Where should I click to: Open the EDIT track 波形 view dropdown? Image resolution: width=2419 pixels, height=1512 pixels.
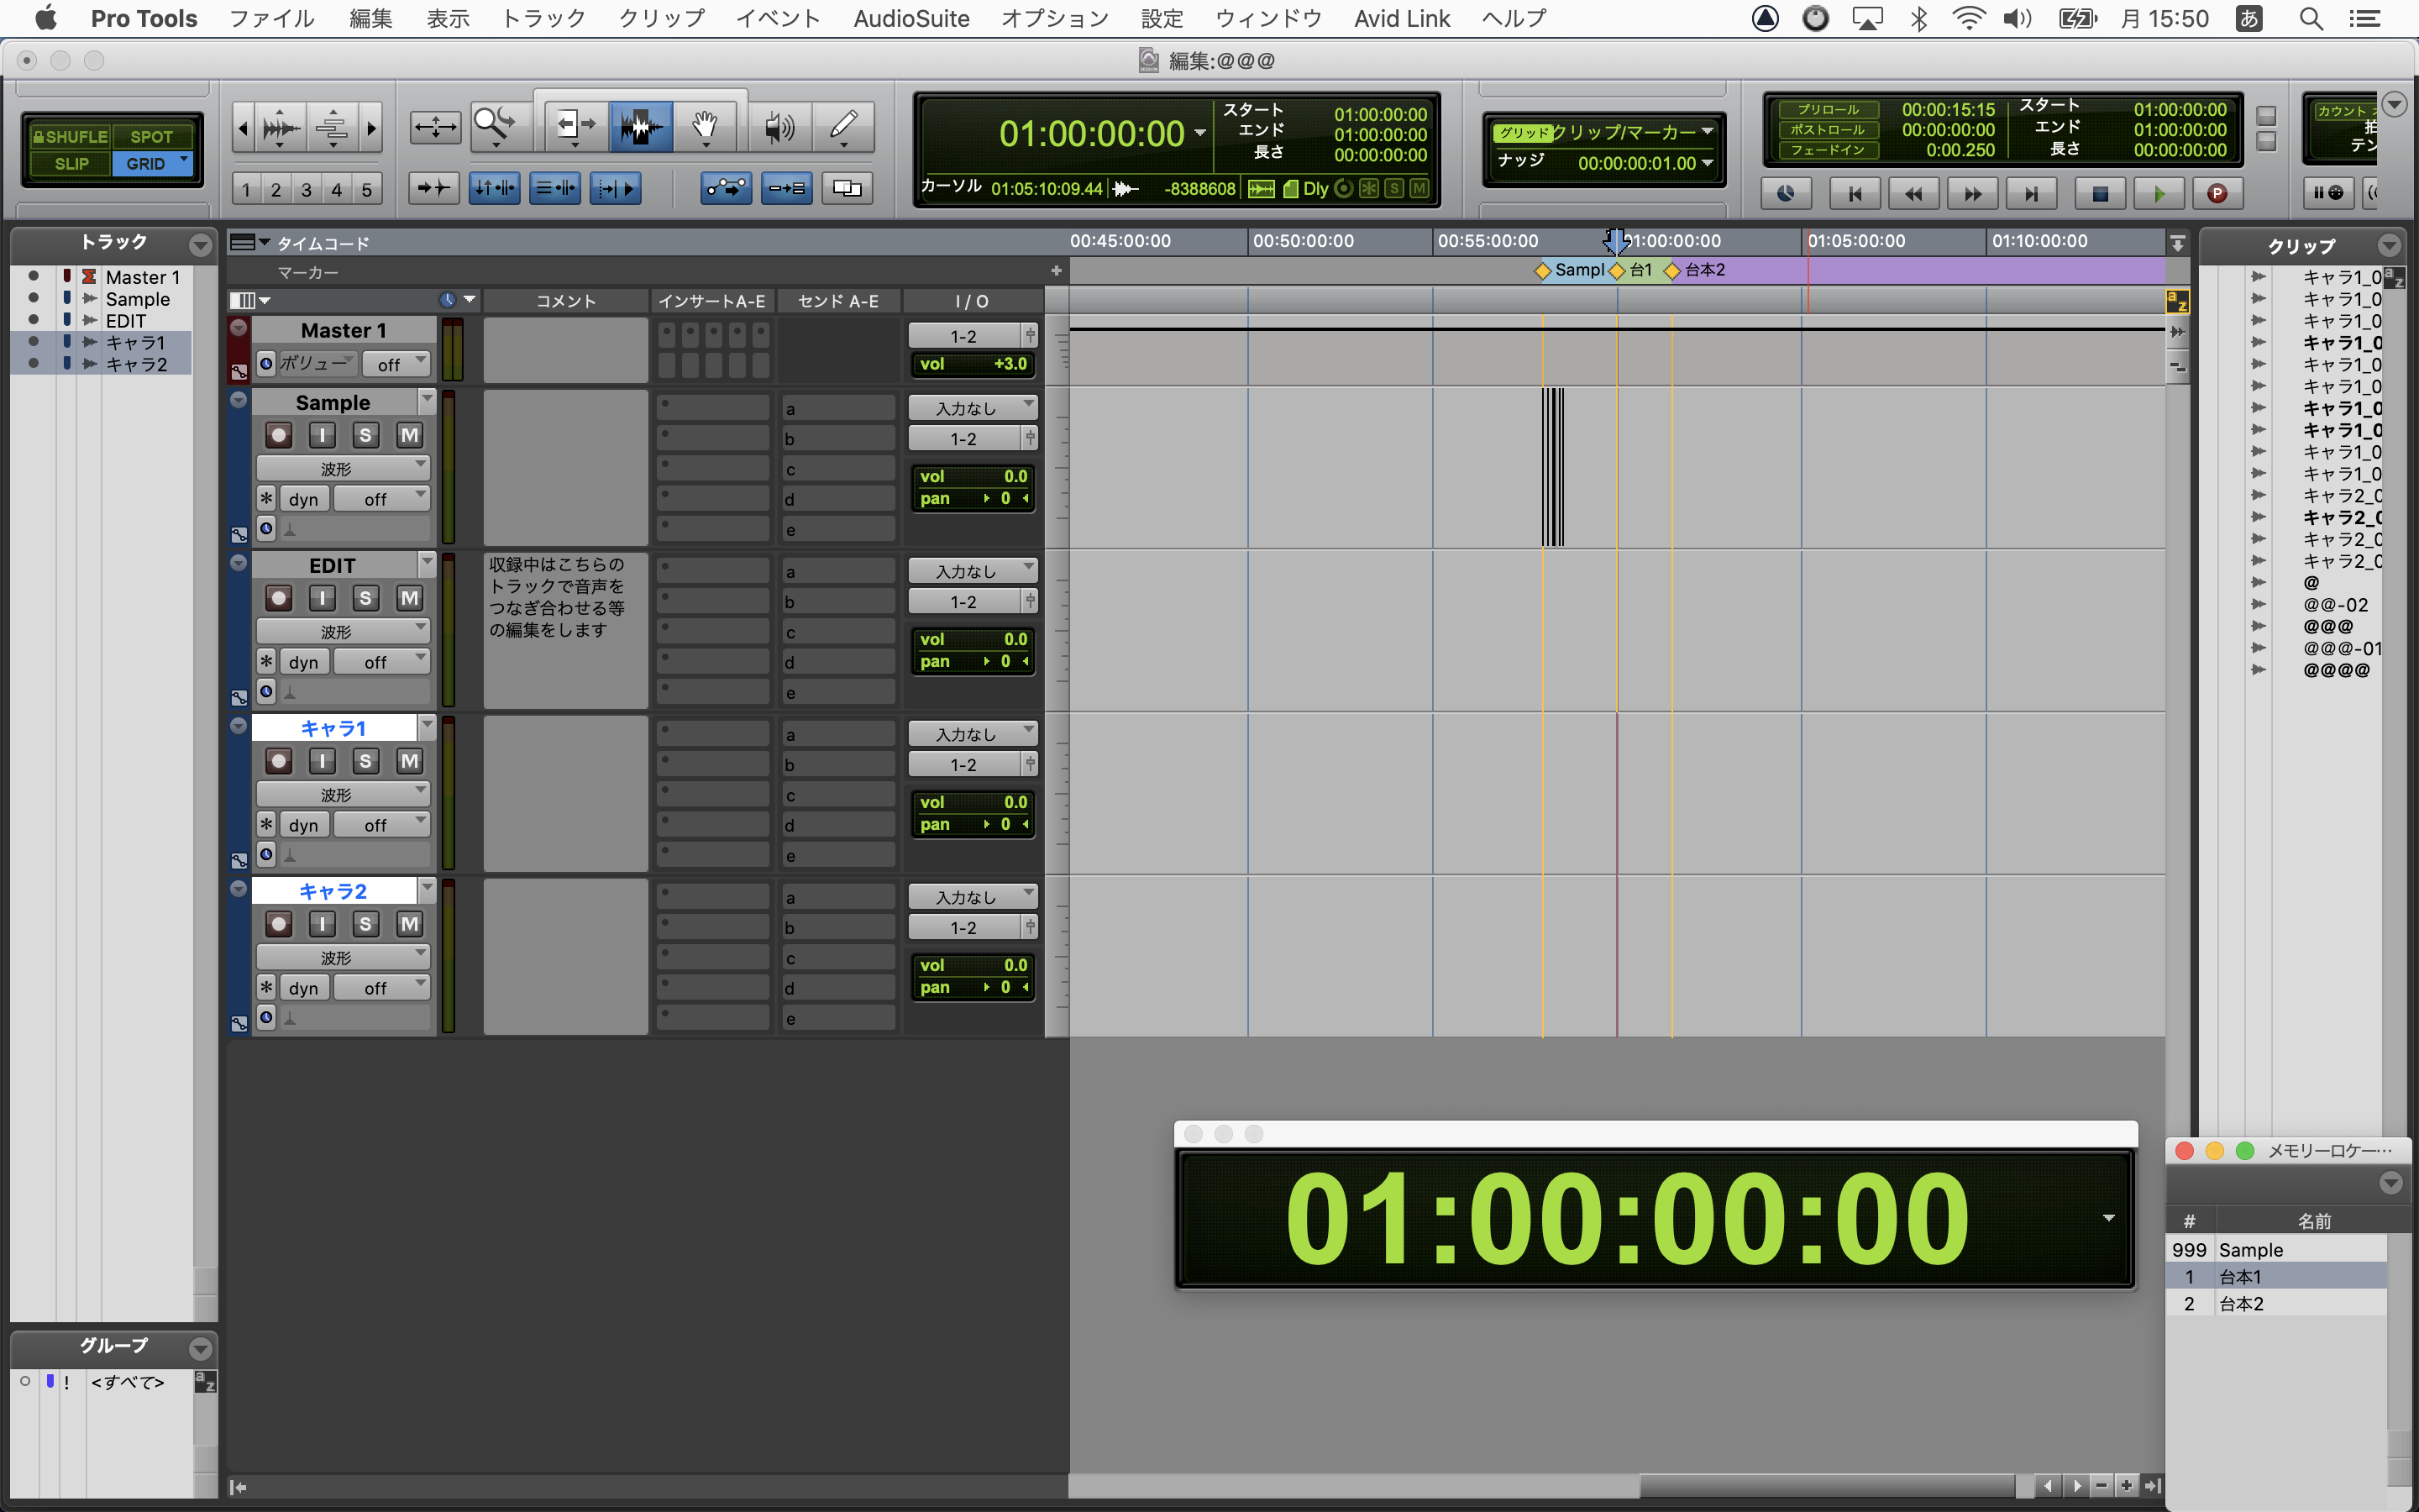coord(343,631)
